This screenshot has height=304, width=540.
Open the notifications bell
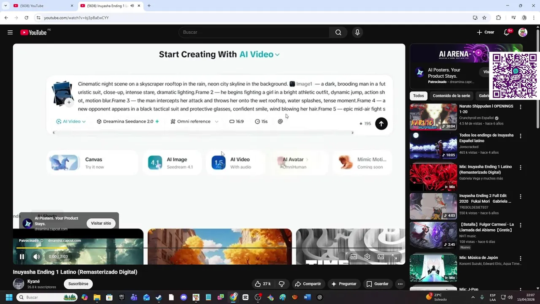click(507, 33)
